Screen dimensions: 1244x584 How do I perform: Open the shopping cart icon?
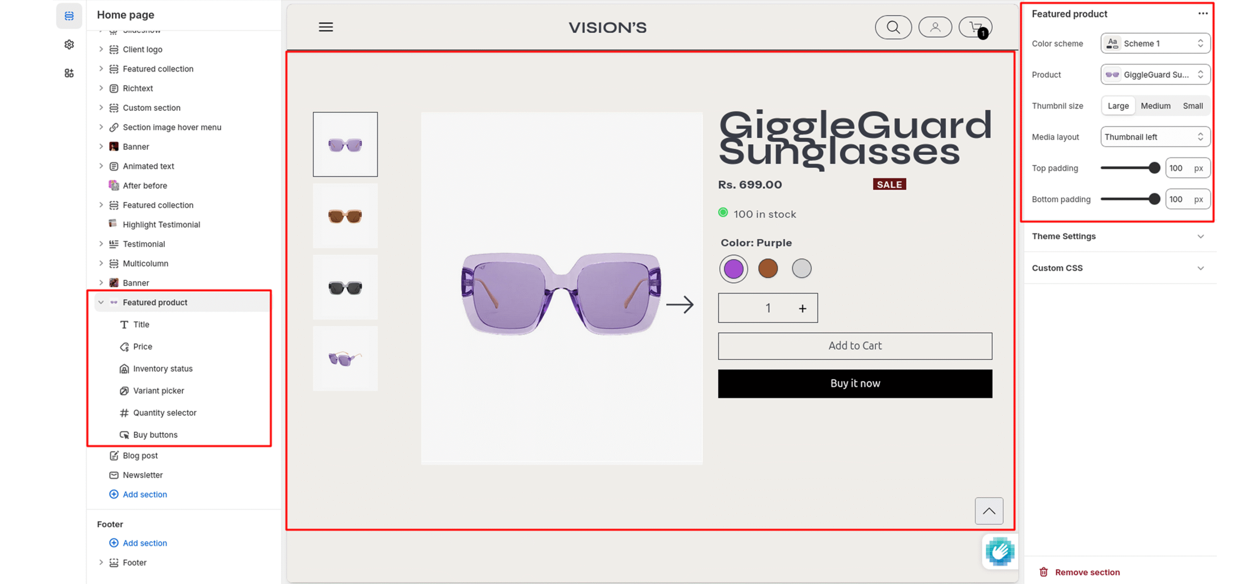coord(975,27)
